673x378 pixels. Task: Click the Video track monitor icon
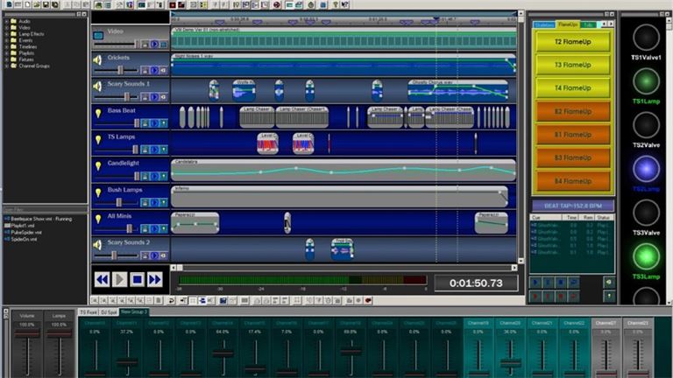coord(98,35)
